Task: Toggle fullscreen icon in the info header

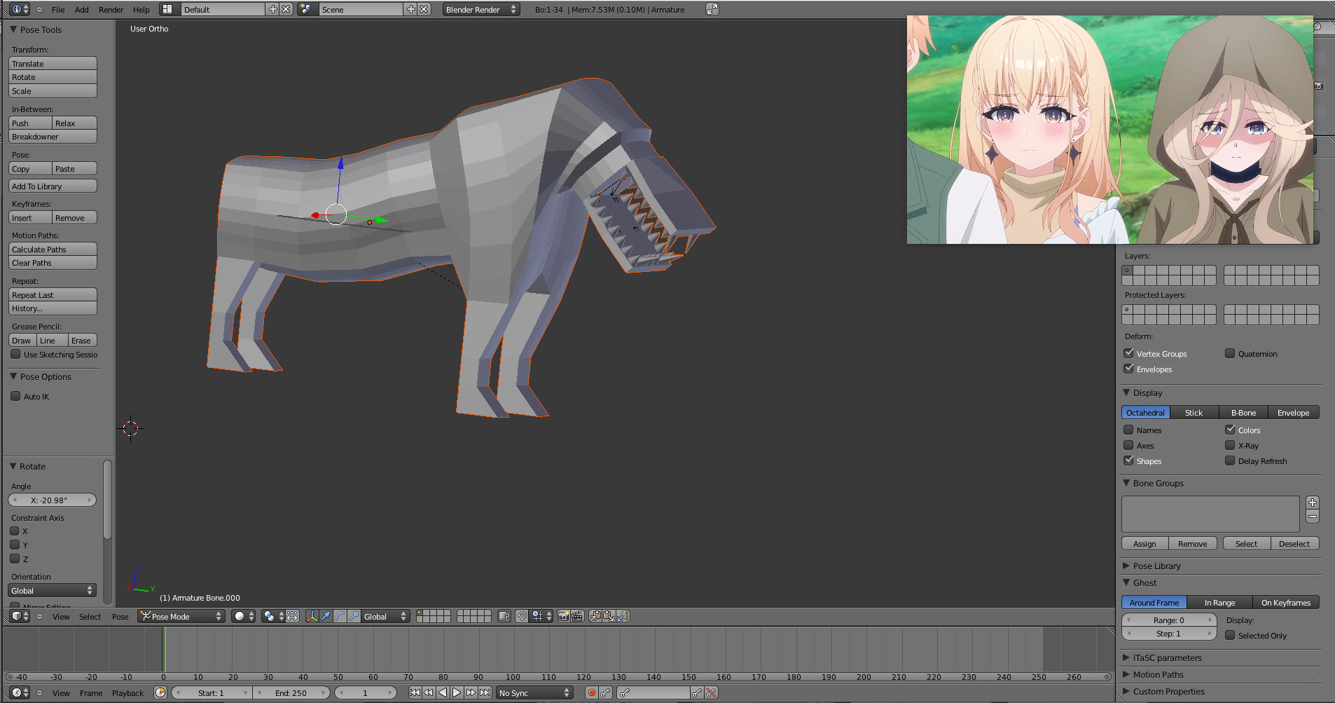Action: coord(712,9)
